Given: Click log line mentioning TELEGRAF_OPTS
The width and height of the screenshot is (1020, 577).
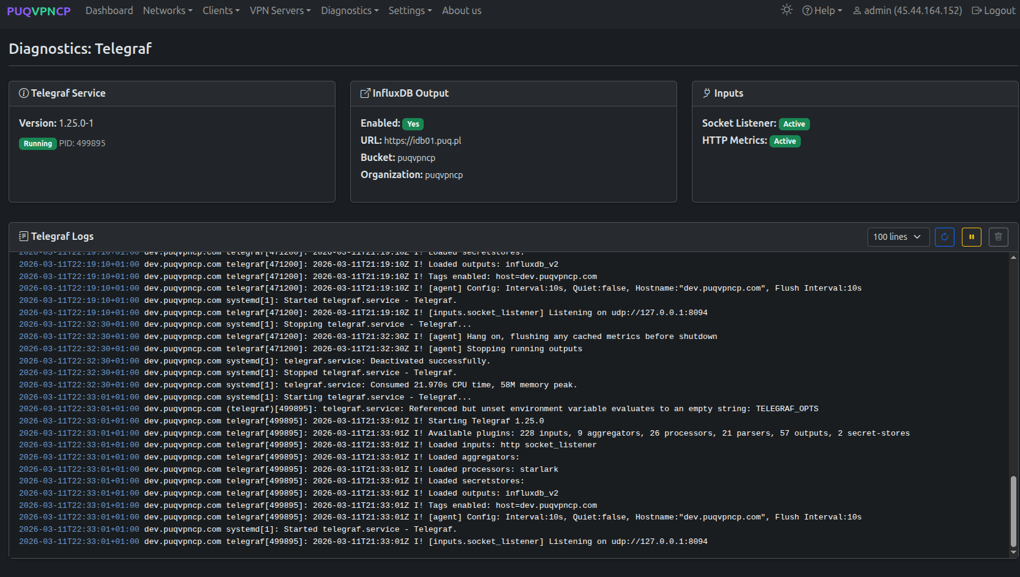Looking at the screenshot, I should click(419, 409).
